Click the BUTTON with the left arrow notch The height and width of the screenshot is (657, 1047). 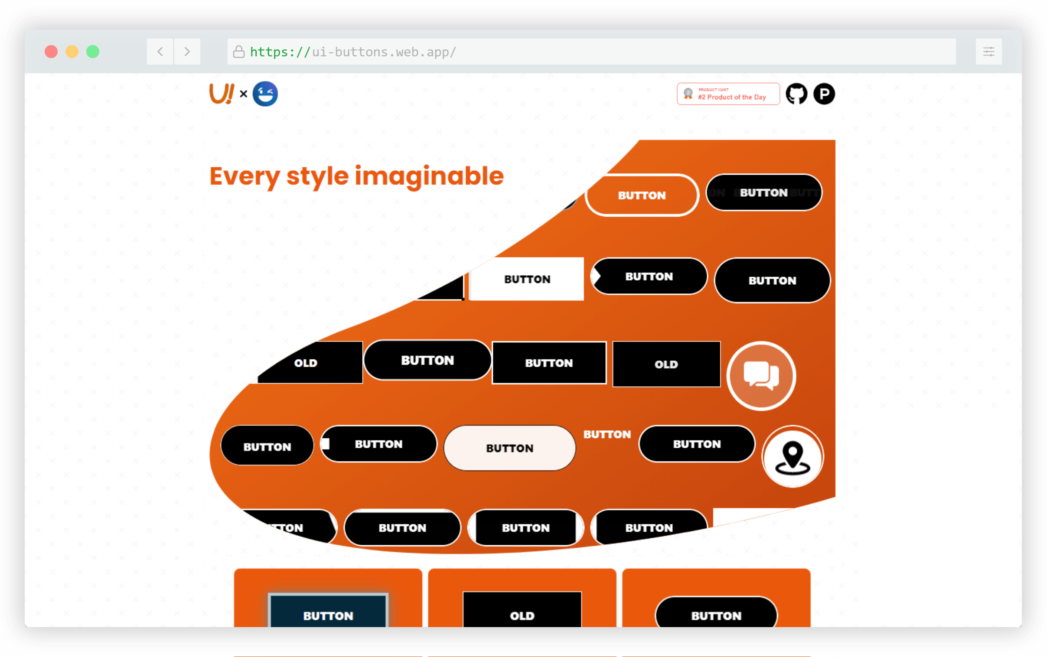(649, 276)
